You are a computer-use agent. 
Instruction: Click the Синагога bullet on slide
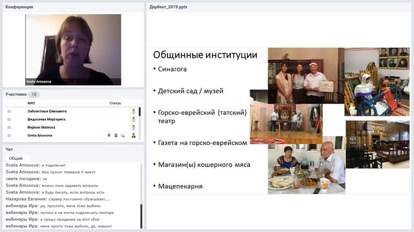point(172,69)
